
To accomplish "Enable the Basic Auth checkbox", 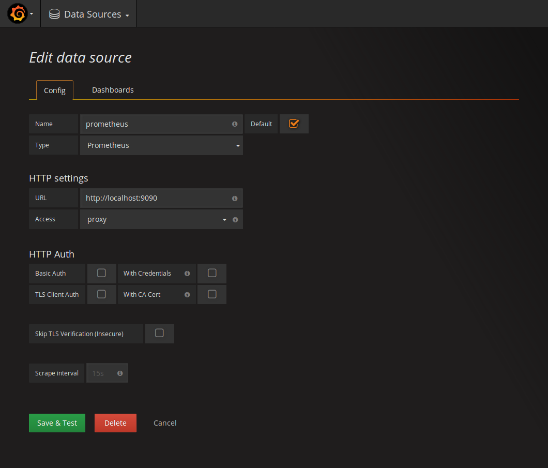I will point(101,273).
